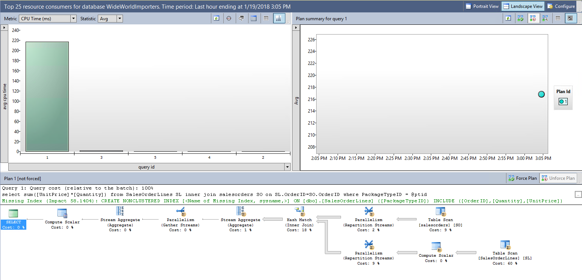Expand the plan summary side panel arrow

pyautogui.click(x=296, y=27)
